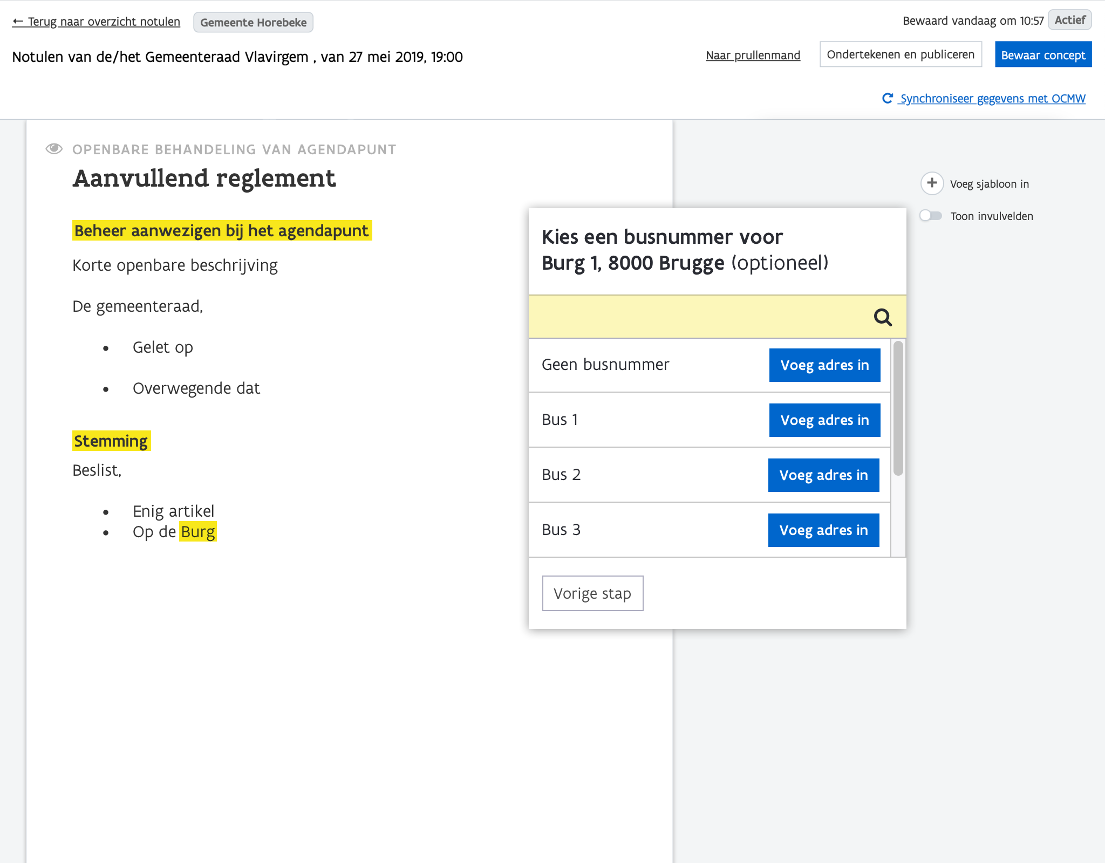Open Ondertekenen en publiceren
The width and height of the screenshot is (1105, 863).
[900, 54]
